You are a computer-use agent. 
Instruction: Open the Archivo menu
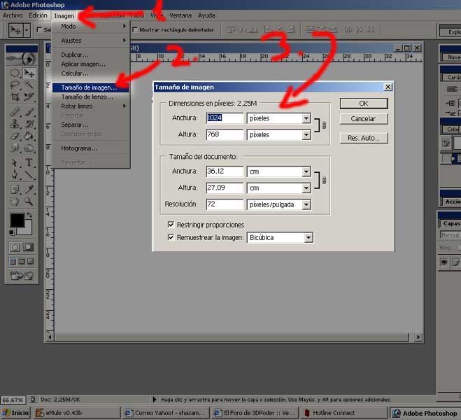point(13,15)
